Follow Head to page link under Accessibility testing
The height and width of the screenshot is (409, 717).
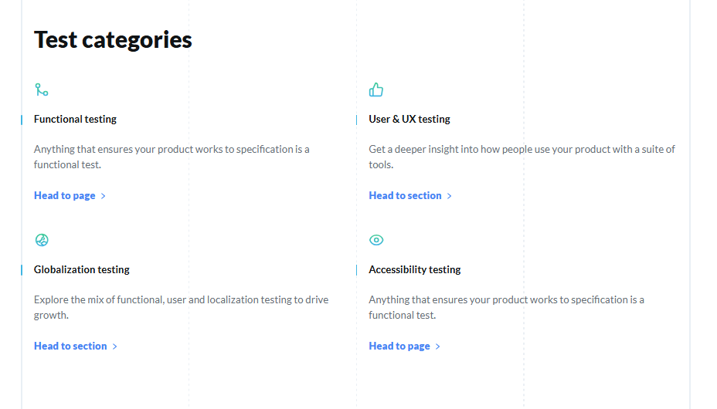pyautogui.click(x=399, y=346)
